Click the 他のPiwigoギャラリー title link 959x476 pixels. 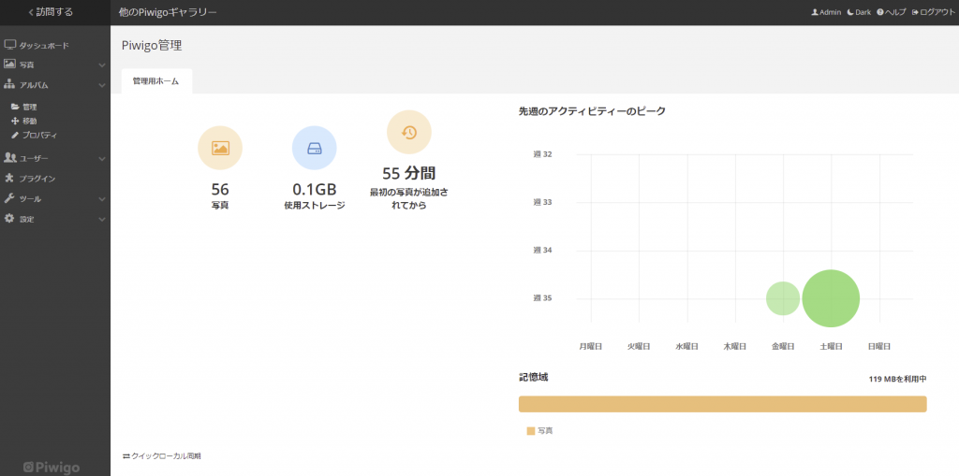click(x=168, y=12)
